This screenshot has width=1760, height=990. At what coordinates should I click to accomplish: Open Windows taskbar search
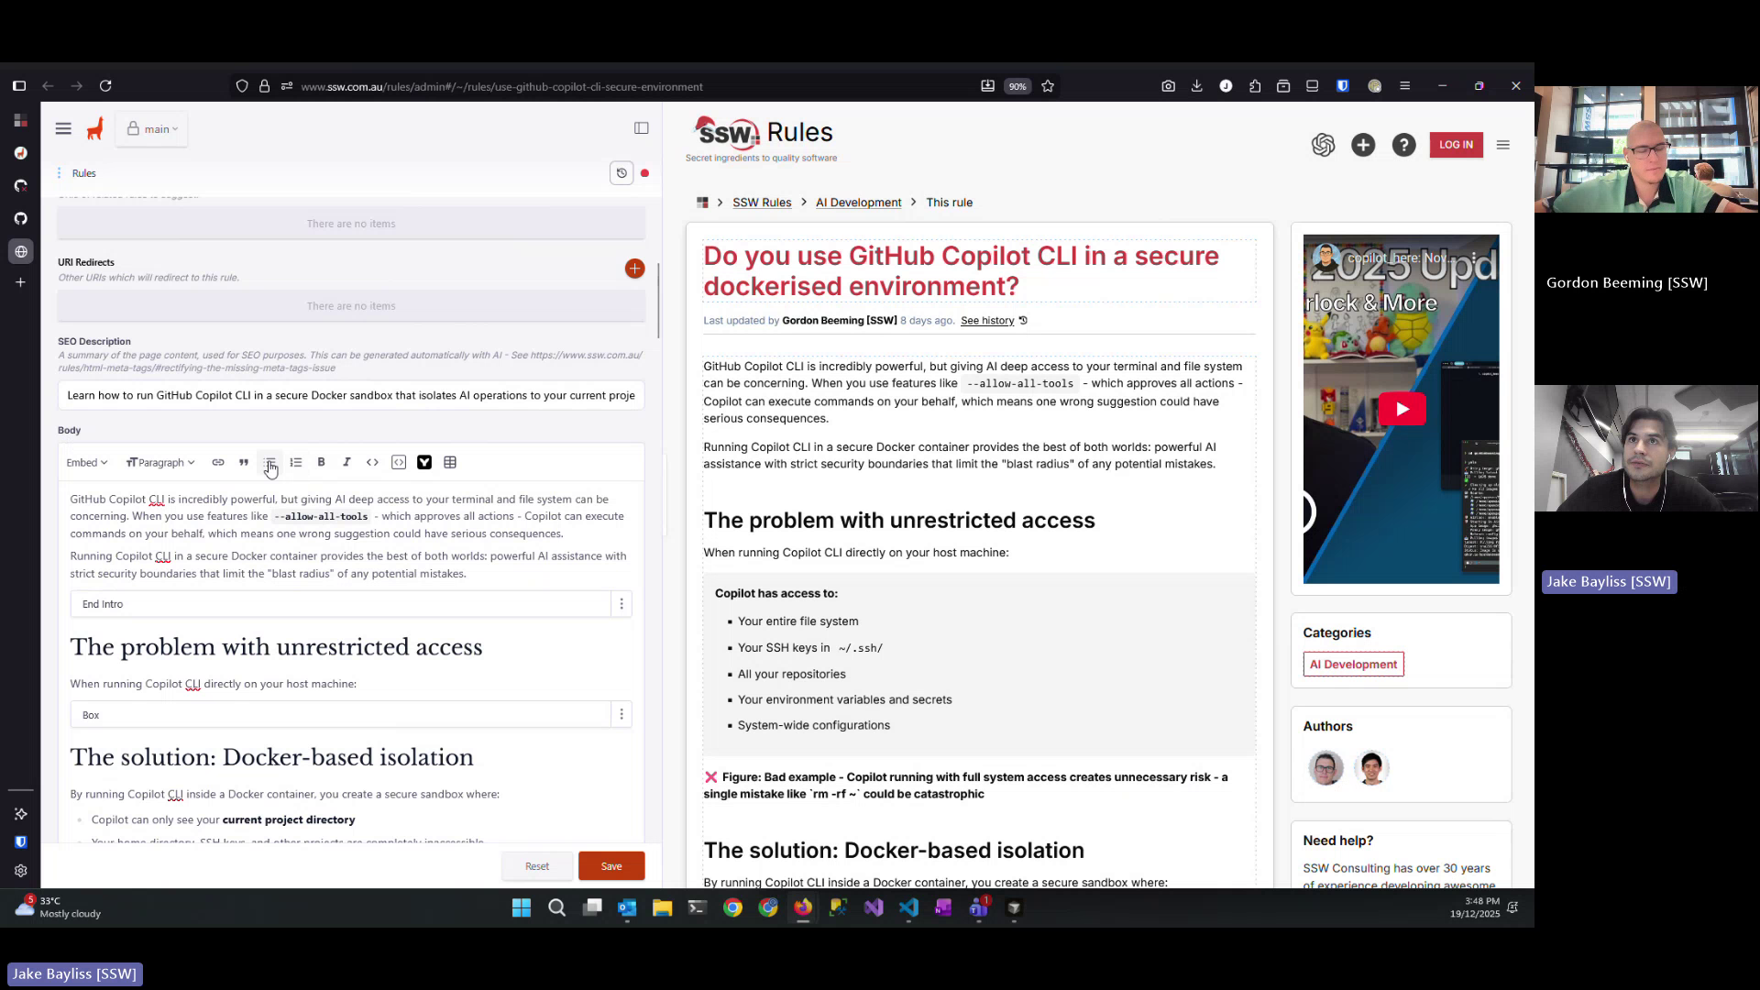556,908
